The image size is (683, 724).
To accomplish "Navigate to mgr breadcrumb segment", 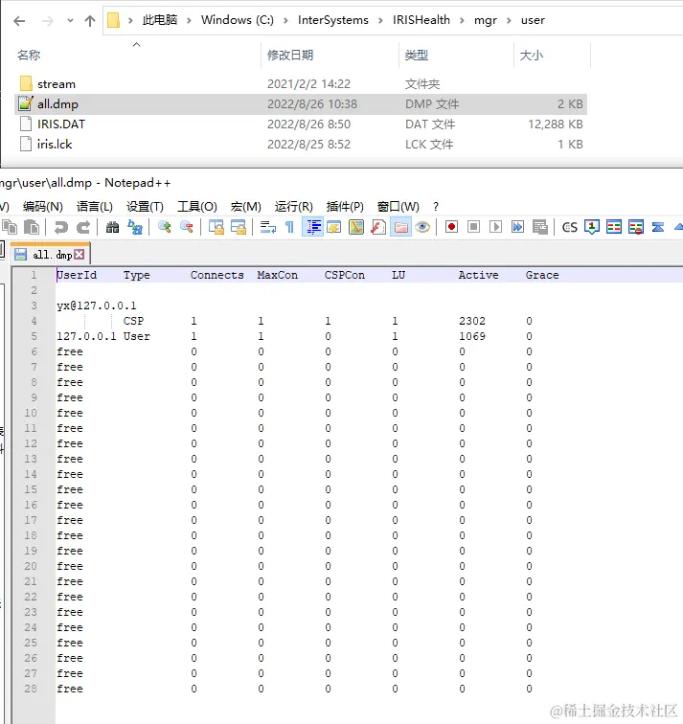I will (486, 20).
